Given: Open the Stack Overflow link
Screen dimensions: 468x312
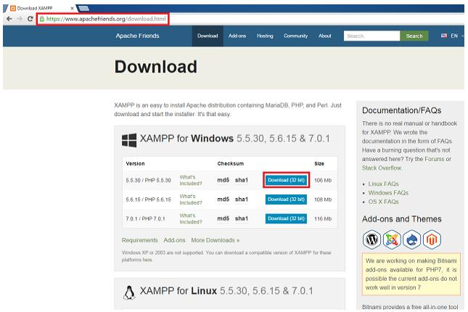Looking at the screenshot, I should (x=382, y=168).
